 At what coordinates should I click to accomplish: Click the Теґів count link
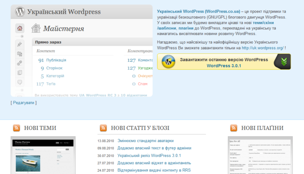(51, 84)
